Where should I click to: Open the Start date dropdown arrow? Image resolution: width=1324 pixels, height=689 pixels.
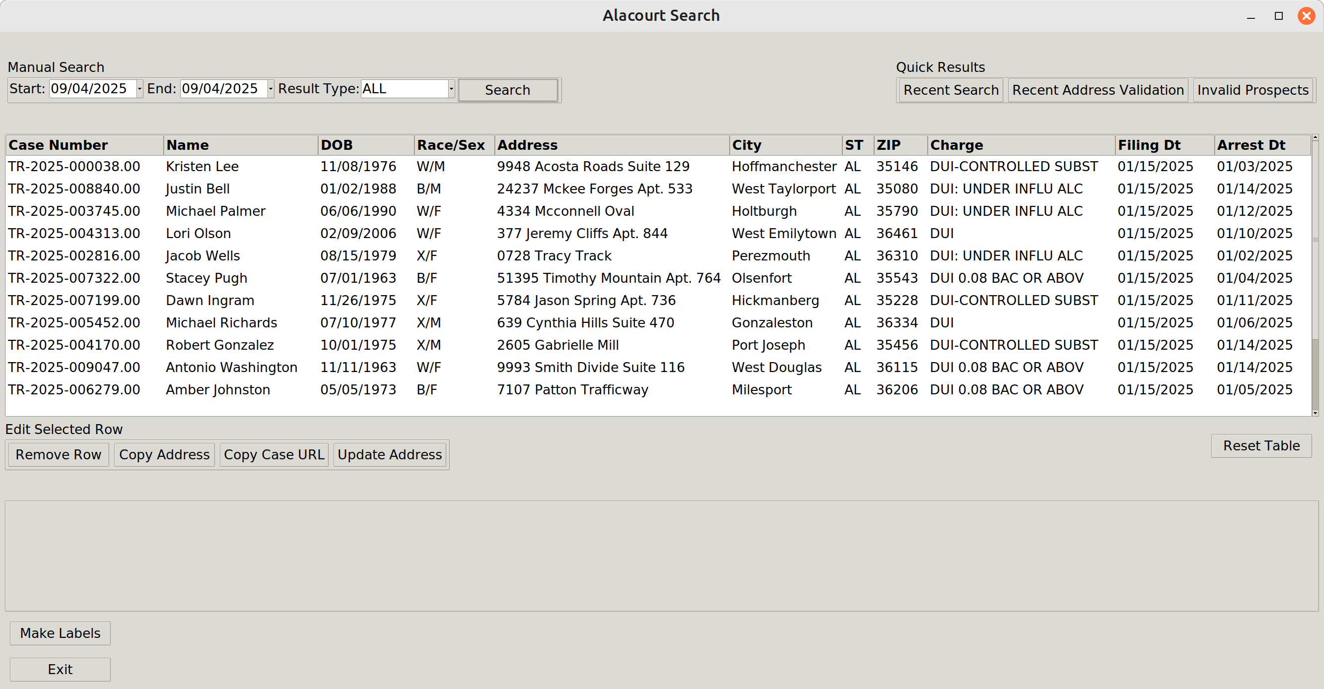[139, 89]
